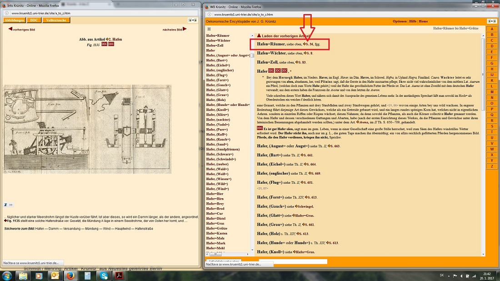Click the harbor engraving illustration
500x281 pixels.
click(87, 129)
